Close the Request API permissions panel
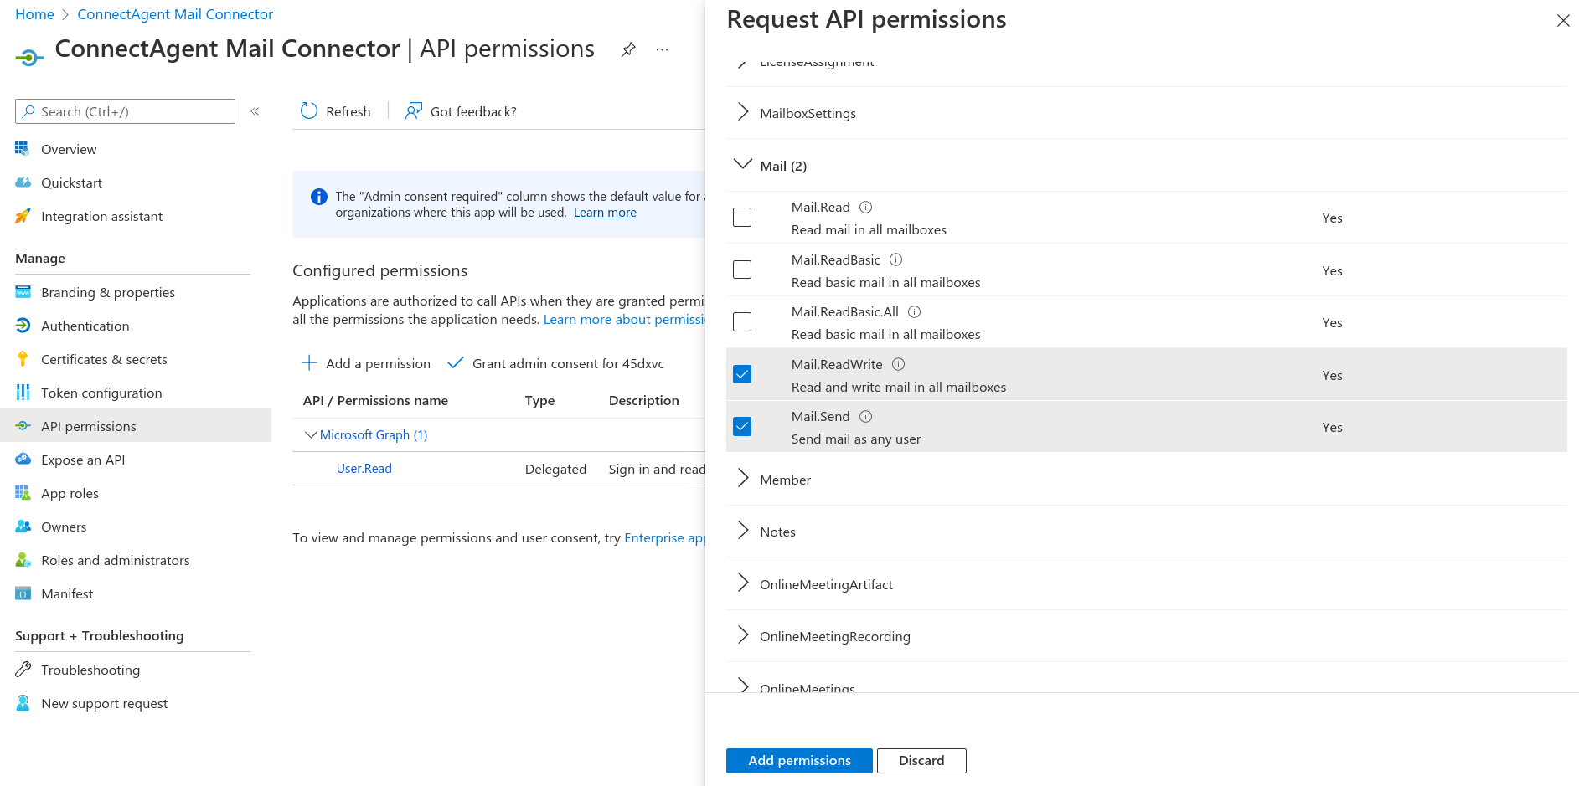Viewport: 1579px width, 786px height. coord(1563,20)
